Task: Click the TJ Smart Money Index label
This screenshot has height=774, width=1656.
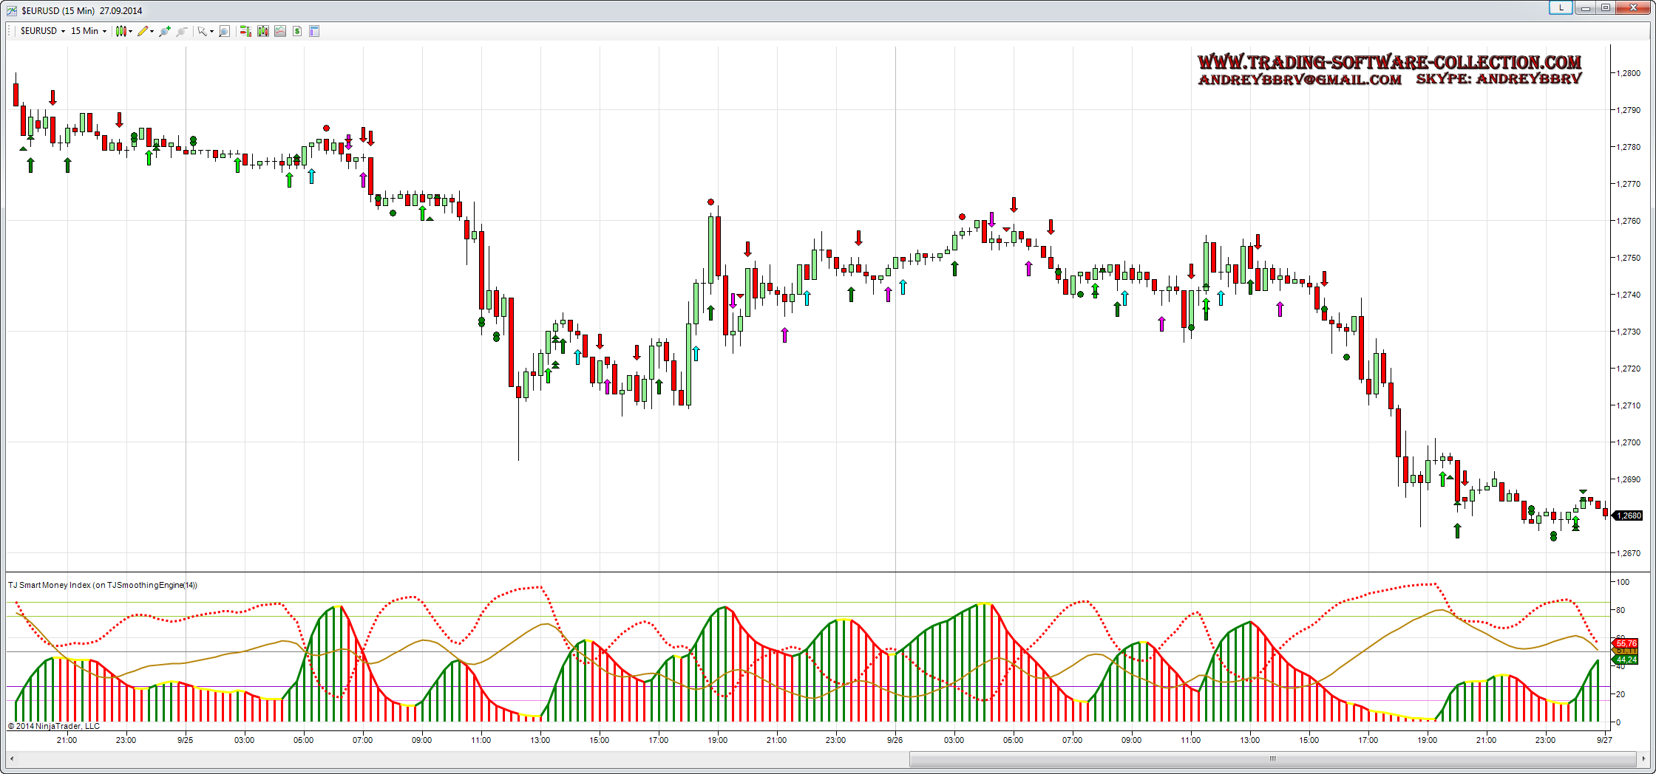Action: point(103,585)
